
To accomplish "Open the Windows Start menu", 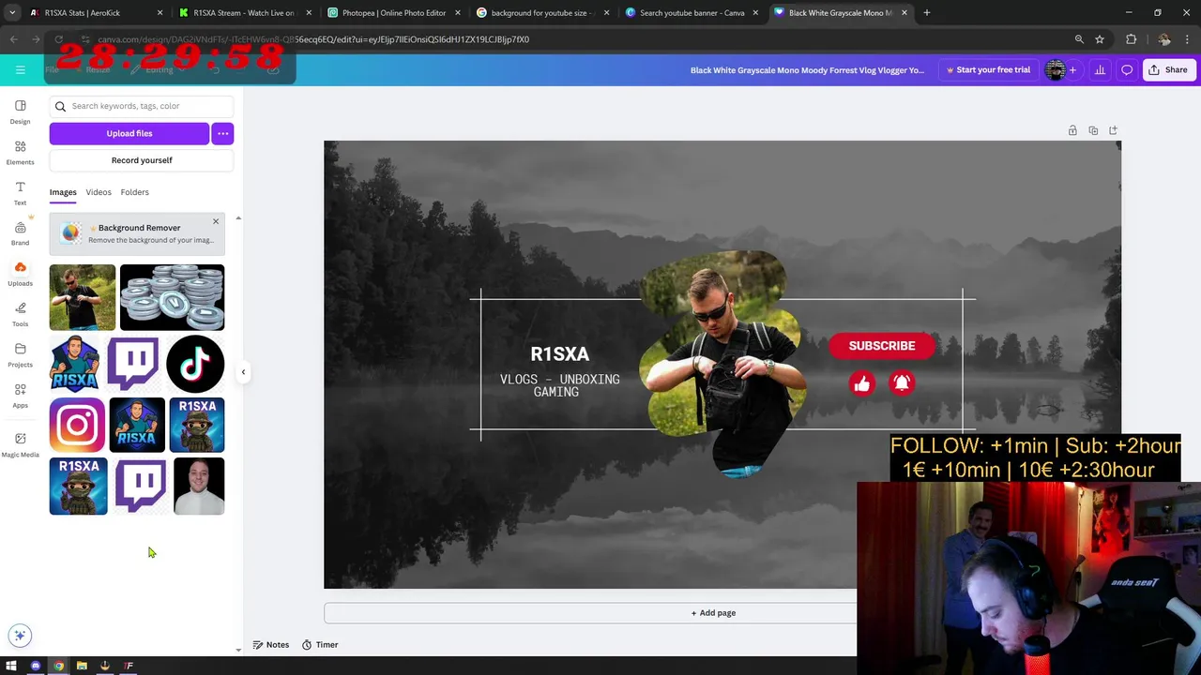I will (11, 666).
